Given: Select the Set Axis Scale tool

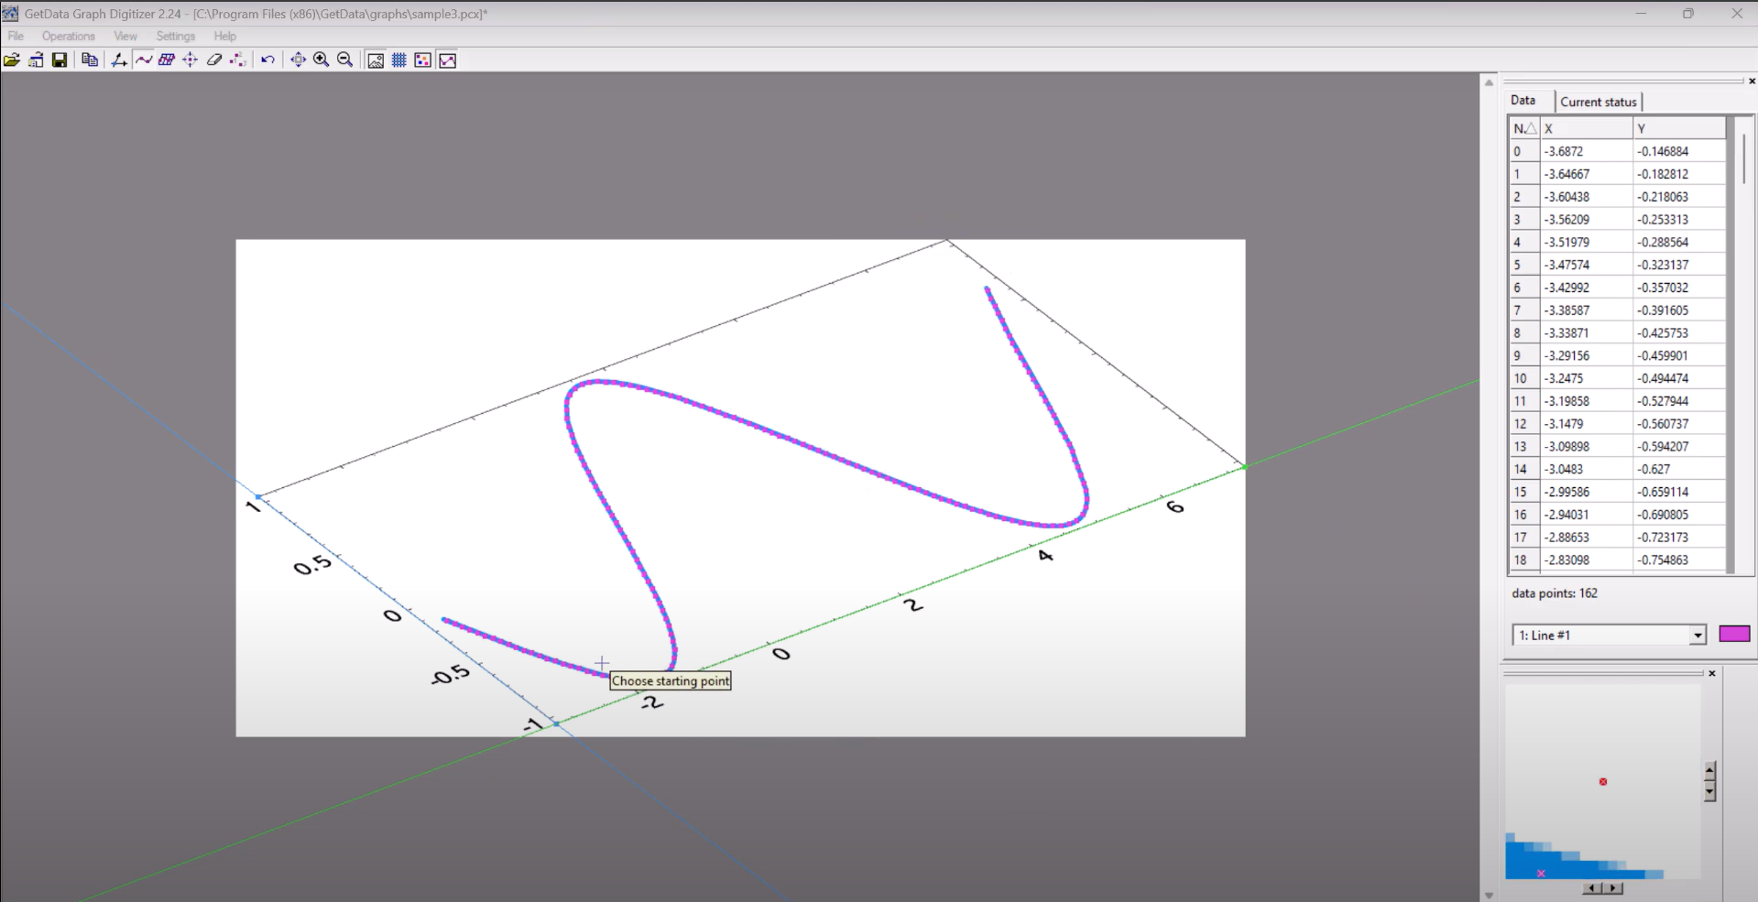Looking at the screenshot, I should tap(119, 60).
